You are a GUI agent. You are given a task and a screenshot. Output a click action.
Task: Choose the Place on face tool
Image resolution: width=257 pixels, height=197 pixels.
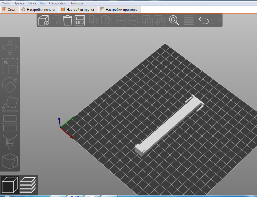click(10, 104)
